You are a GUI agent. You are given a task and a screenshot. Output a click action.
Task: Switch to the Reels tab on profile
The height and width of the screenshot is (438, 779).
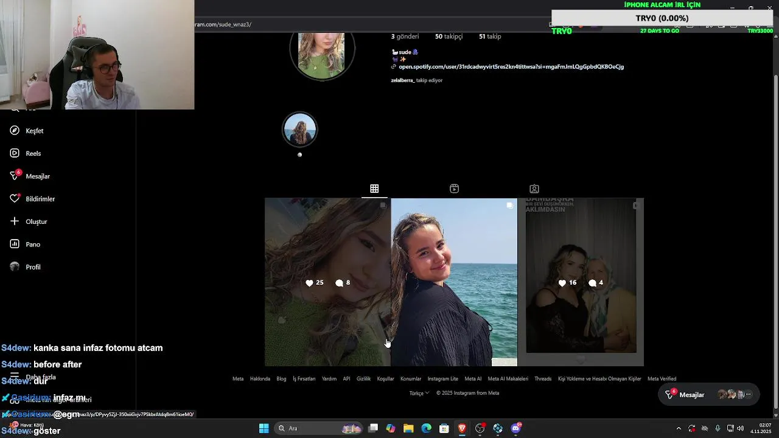[454, 189]
